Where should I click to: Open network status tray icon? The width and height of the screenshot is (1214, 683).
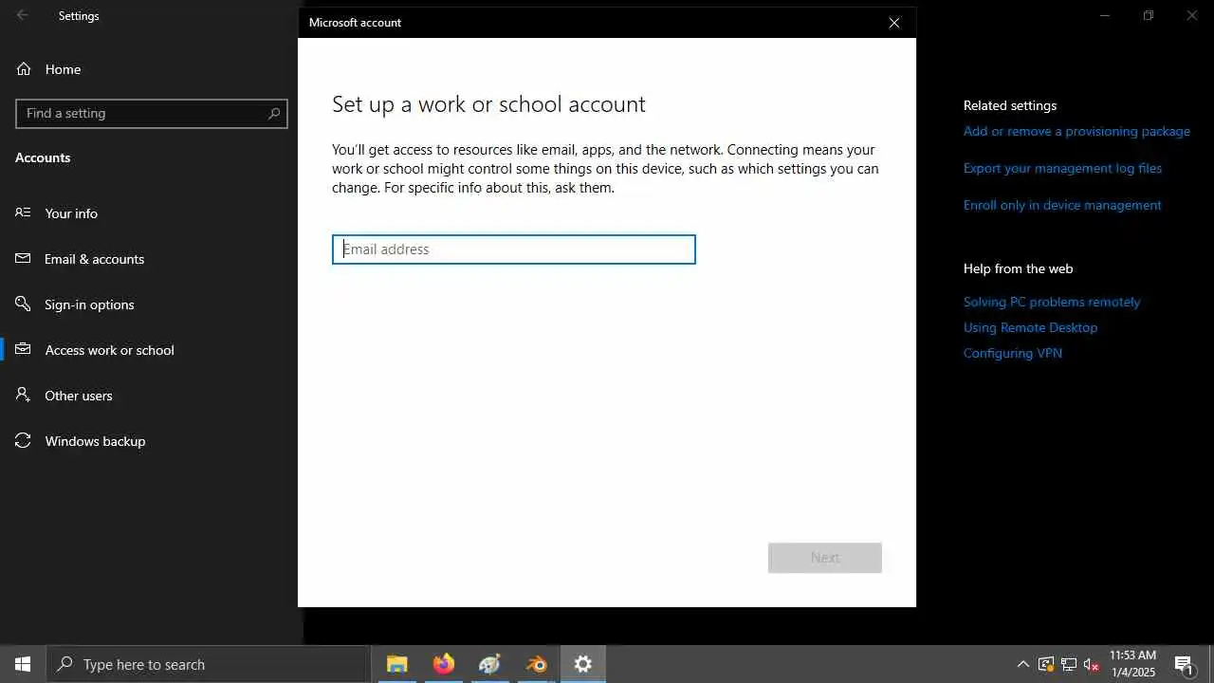click(1069, 664)
